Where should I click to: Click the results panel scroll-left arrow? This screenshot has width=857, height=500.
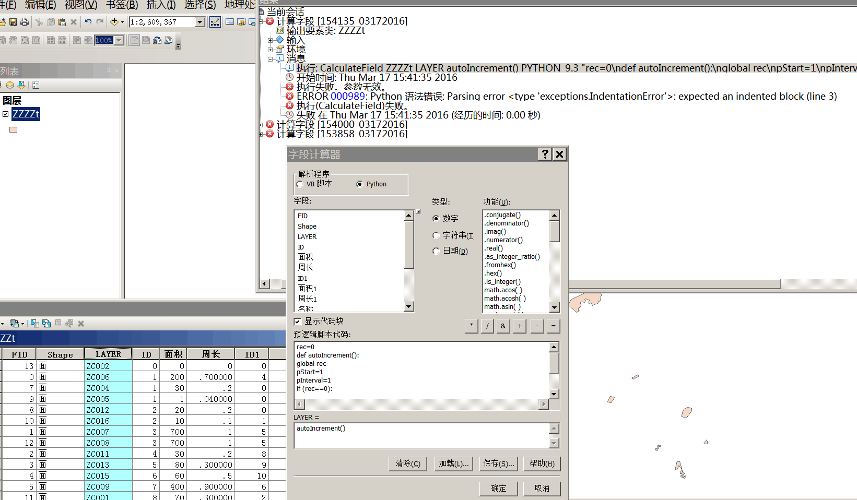265,283
